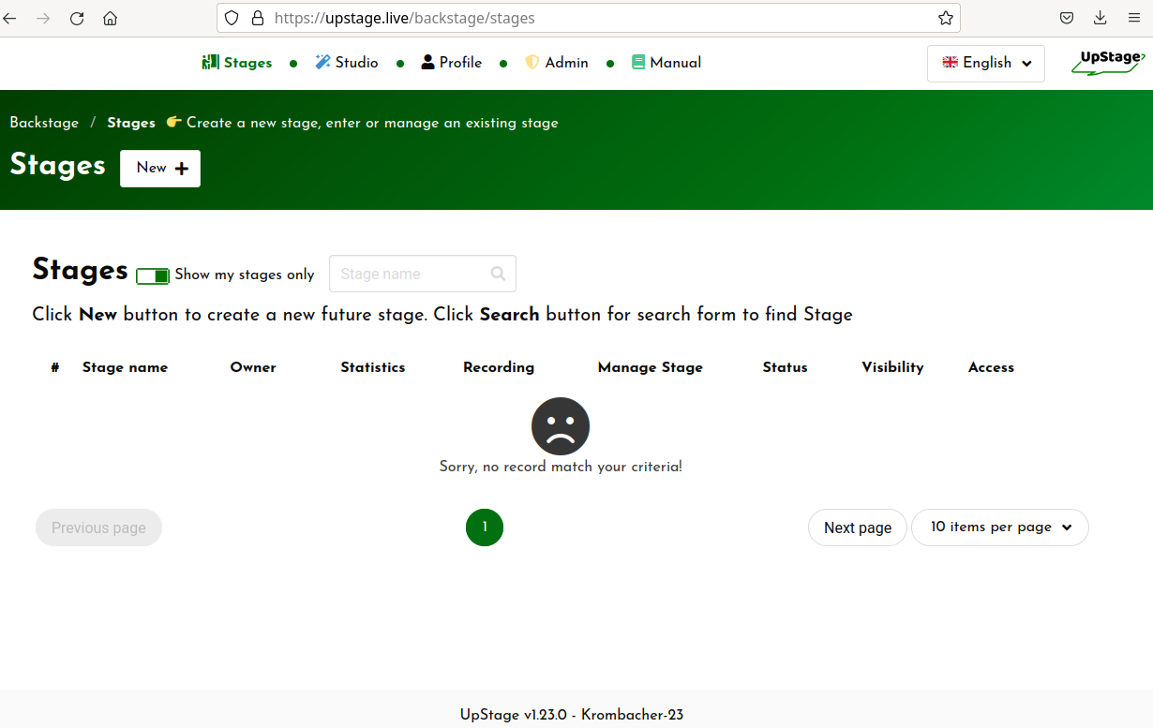Image resolution: width=1153 pixels, height=728 pixels.
Task: Click the Stages breadcrumb link
Action: 131,123
